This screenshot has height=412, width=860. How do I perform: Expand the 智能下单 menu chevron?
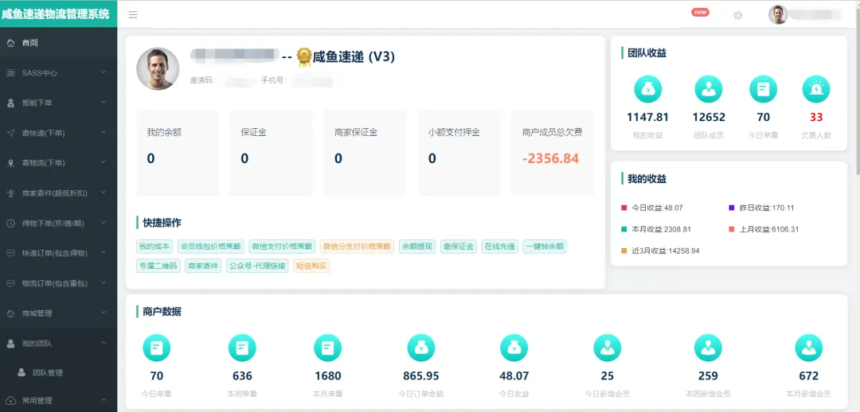[104, 103]
